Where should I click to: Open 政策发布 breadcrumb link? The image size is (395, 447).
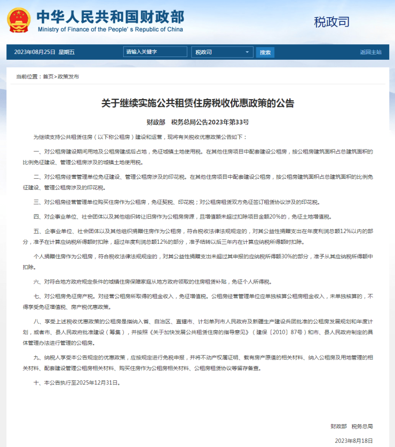68,76
